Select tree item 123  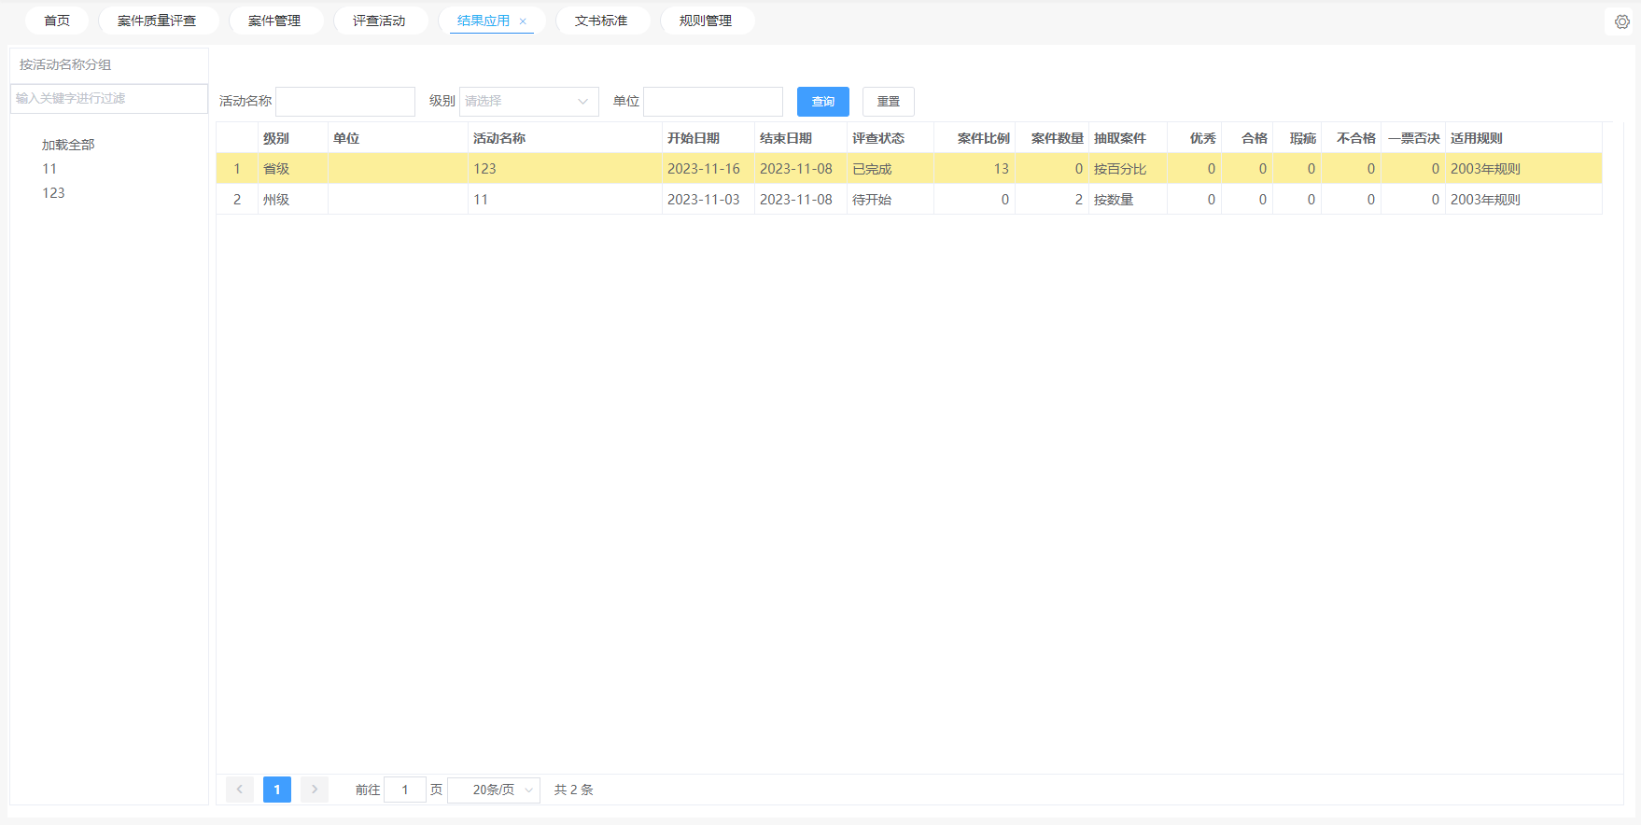pyautogui.click(x=53, y=193)
